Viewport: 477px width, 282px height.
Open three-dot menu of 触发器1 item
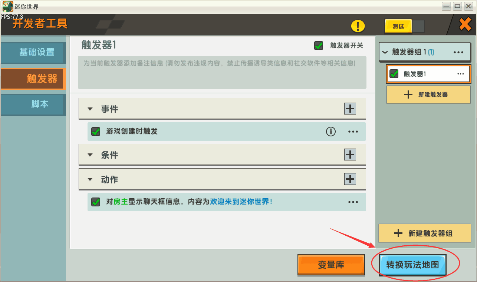tap(461, 74)
